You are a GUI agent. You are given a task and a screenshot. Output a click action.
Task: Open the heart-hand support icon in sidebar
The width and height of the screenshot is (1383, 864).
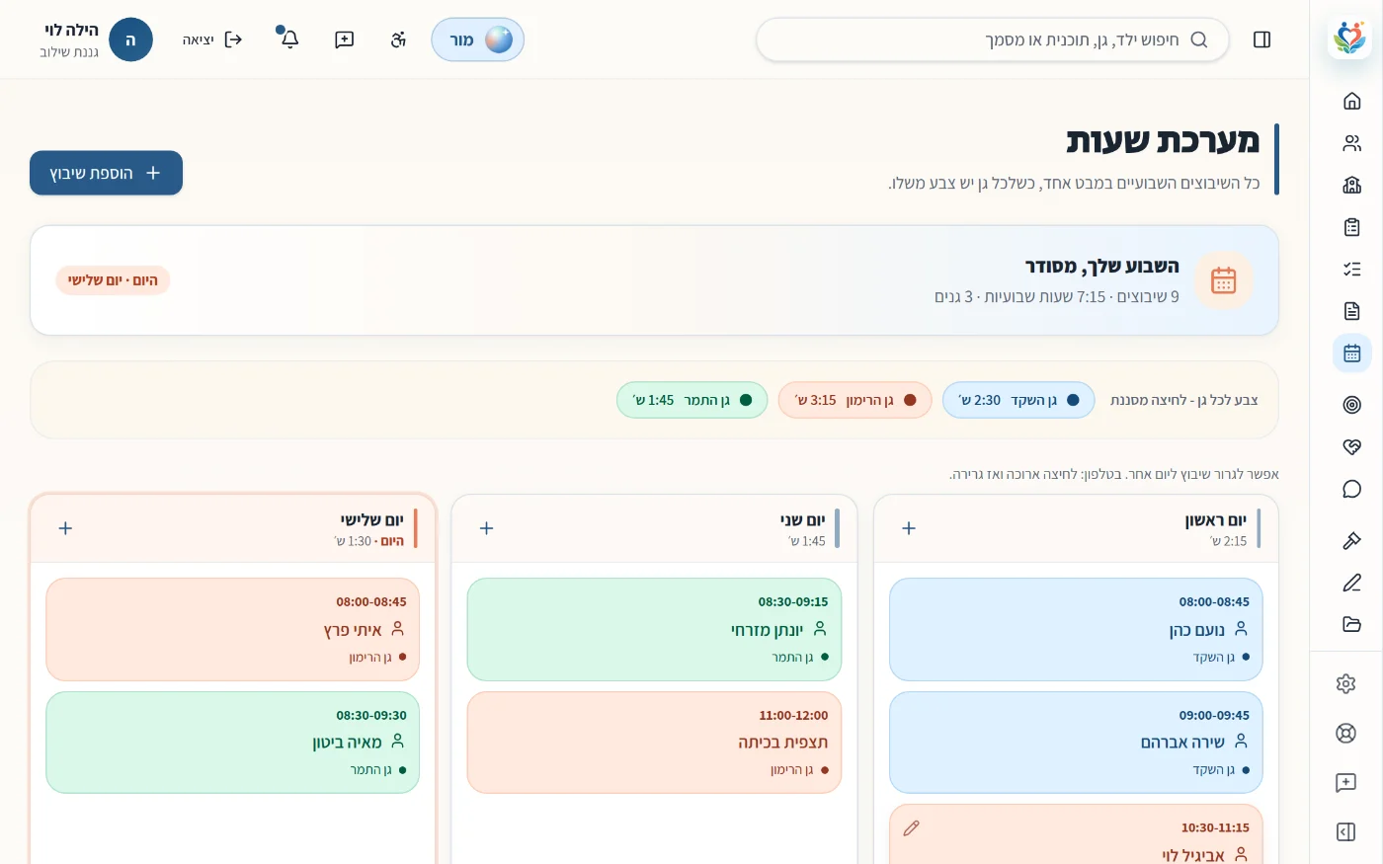(1351, 446)
